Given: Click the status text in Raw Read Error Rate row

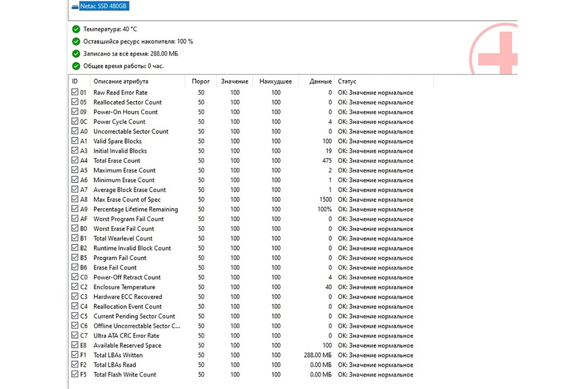Looking at the screenshot, I should [375, 93].
